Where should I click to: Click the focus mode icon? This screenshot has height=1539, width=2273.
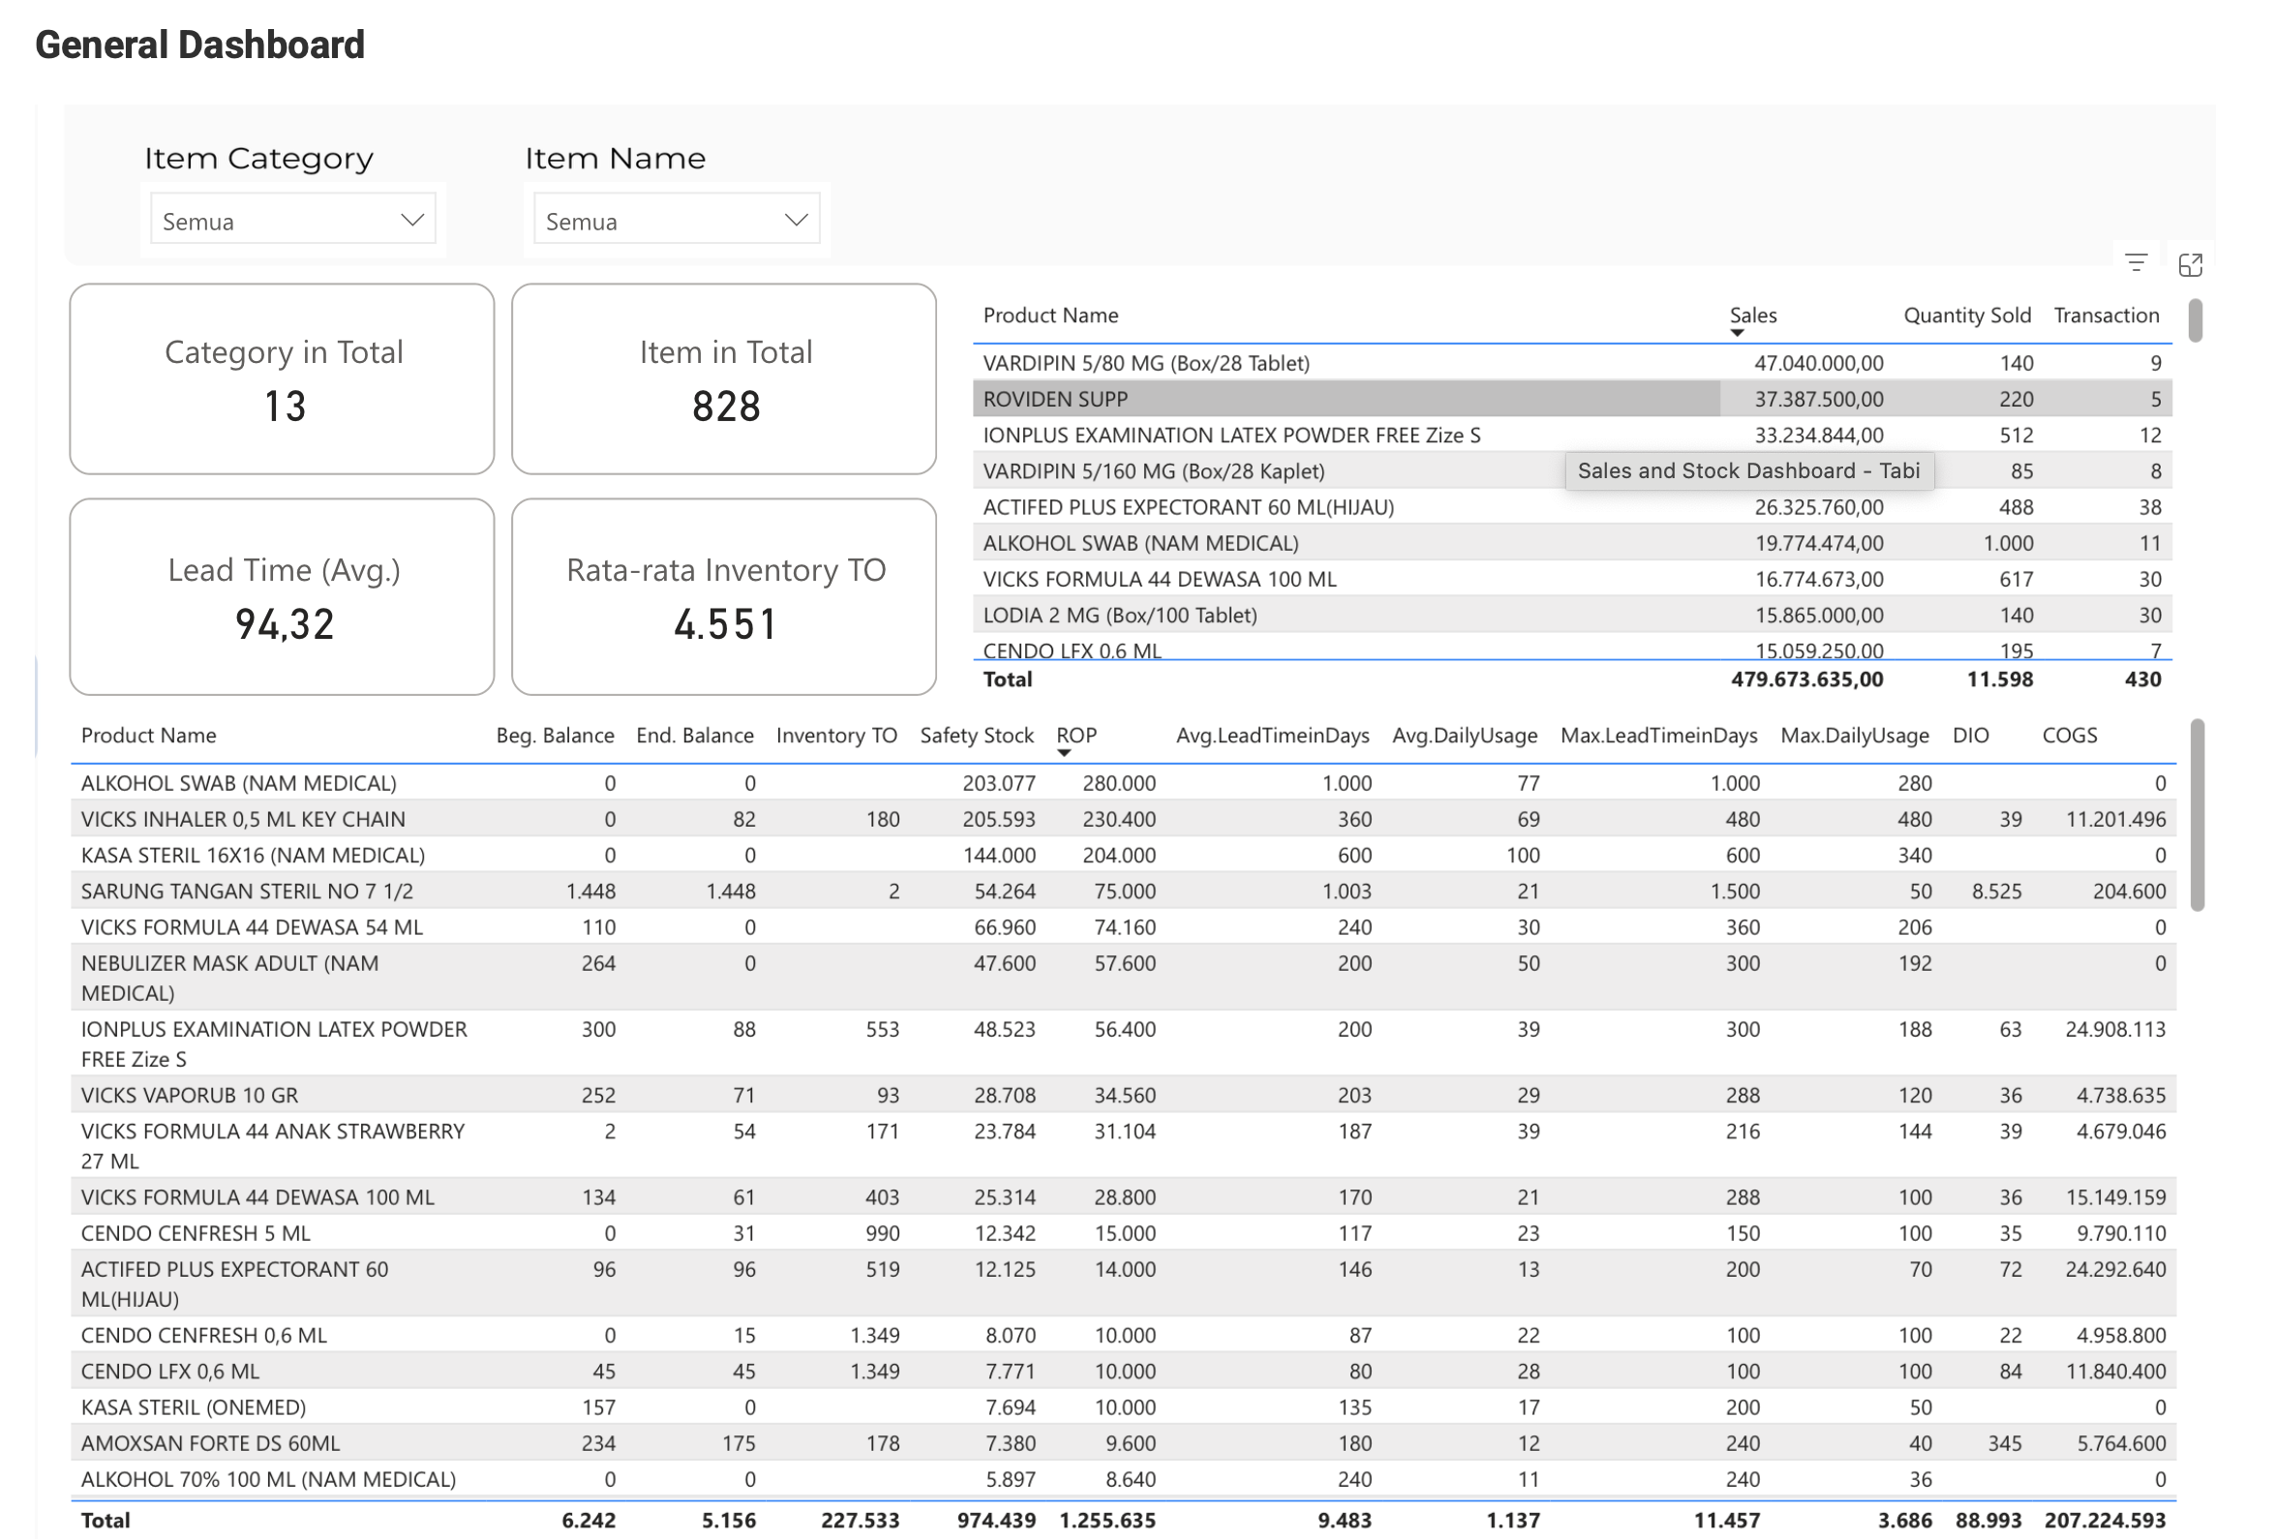[x=2190, y=264]
